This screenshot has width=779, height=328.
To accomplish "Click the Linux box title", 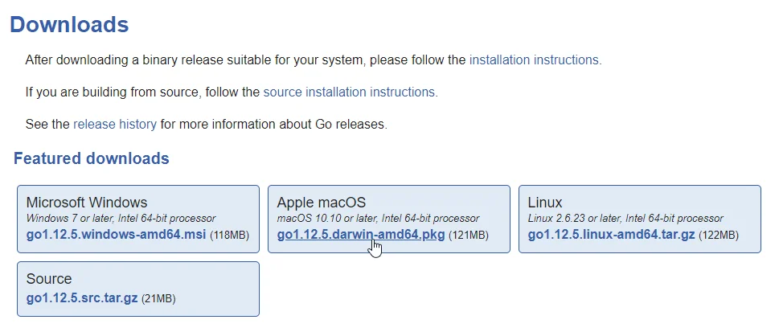I will tap(545, 203).
